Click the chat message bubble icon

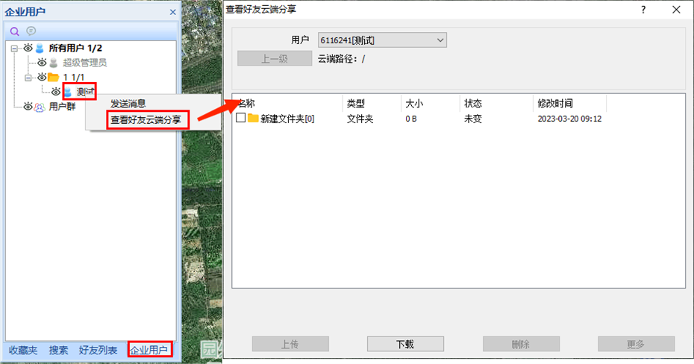pyautogui.click(x=31, y=31)
